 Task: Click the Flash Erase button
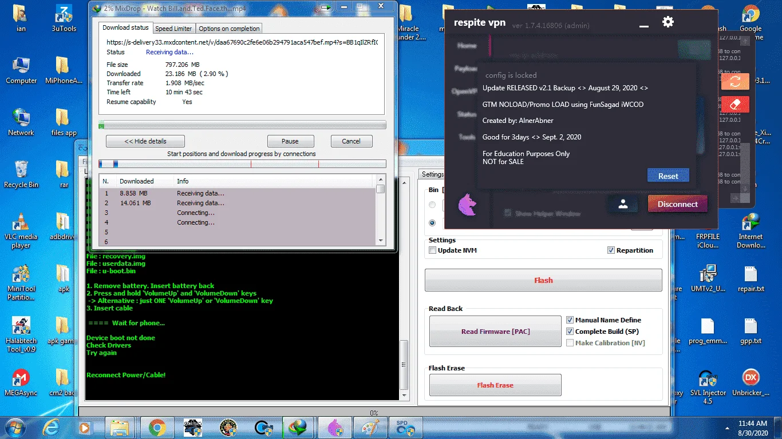point(495,385)
